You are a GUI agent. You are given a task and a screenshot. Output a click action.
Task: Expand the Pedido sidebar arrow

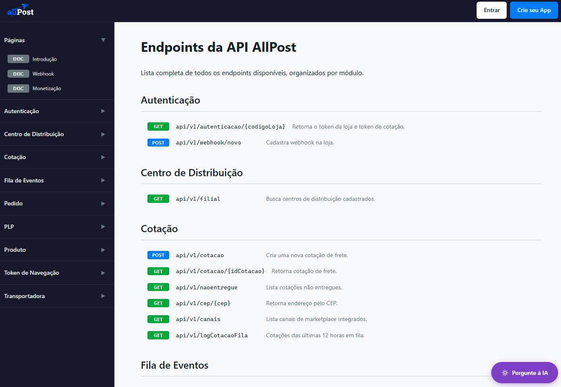pyautogui.click(x=103, y=204)
